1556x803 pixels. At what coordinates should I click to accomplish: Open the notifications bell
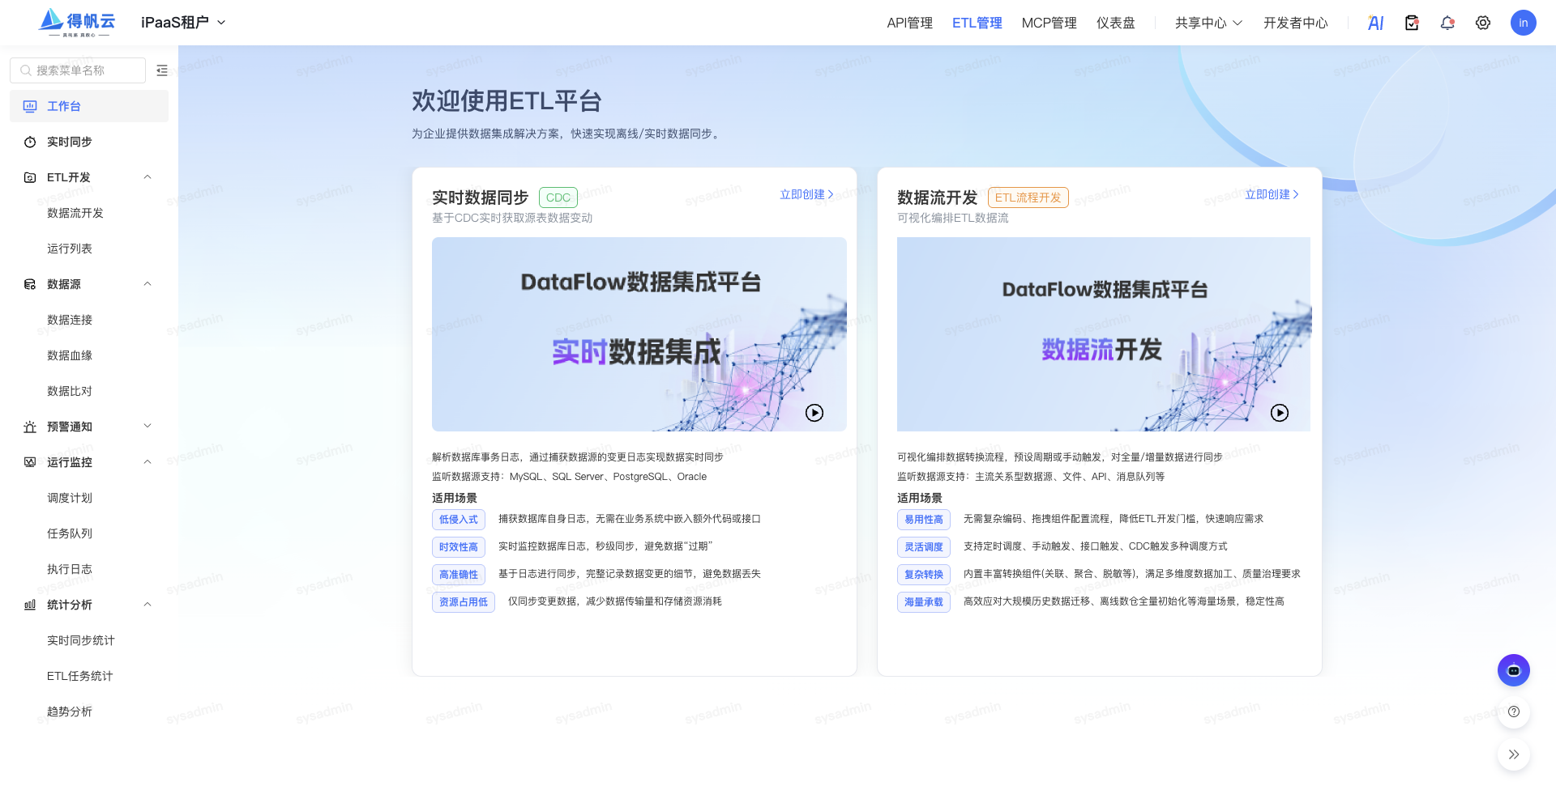click(x=1447, y=23)
